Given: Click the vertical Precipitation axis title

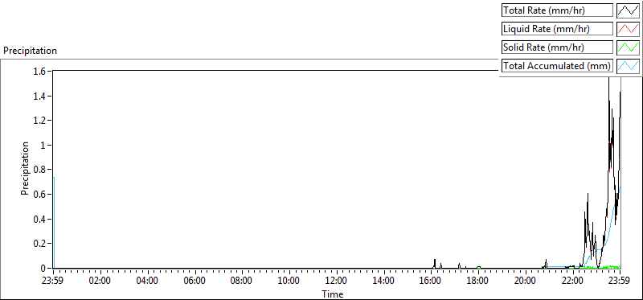Looking at the screenshot, I should pos(25,168).
